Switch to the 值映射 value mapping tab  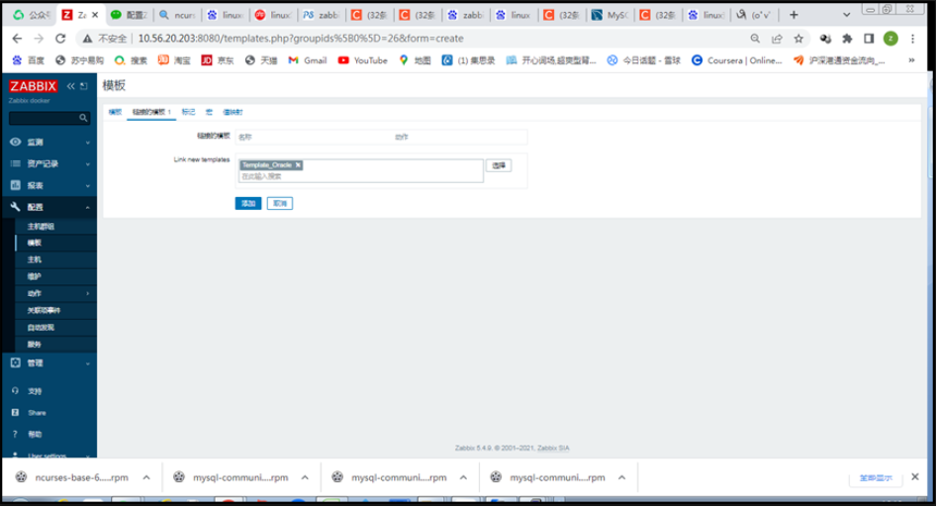click(233, 112)
